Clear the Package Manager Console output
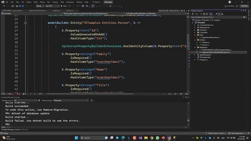The width and height of the screenshot is (251, 141). pyautogui.click(x=91, y=100)
